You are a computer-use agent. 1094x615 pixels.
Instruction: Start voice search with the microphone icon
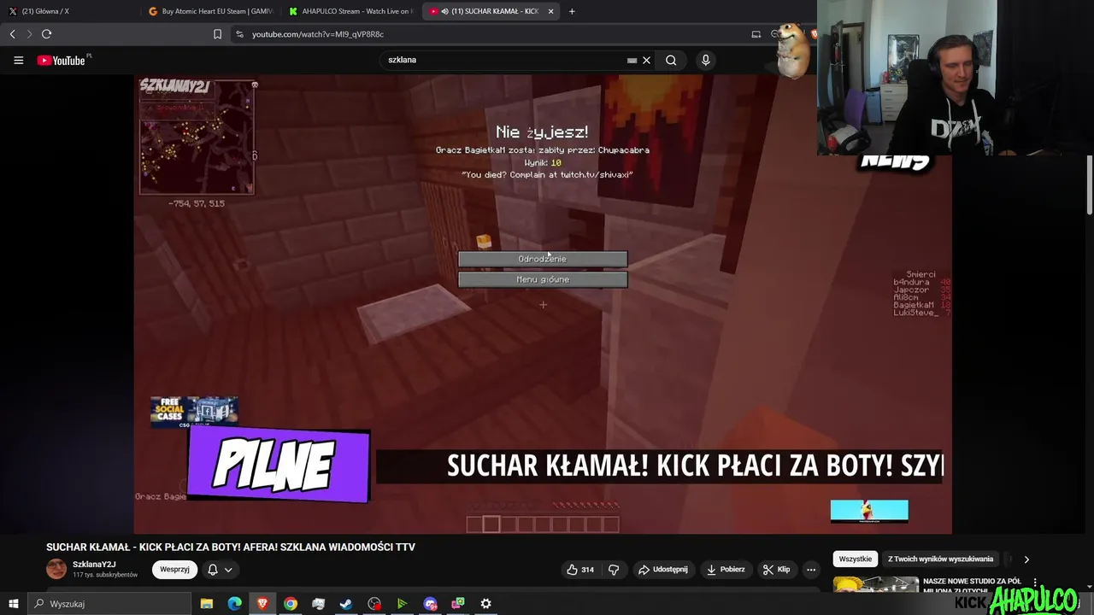pyautogui.click(x=705, y=60)
